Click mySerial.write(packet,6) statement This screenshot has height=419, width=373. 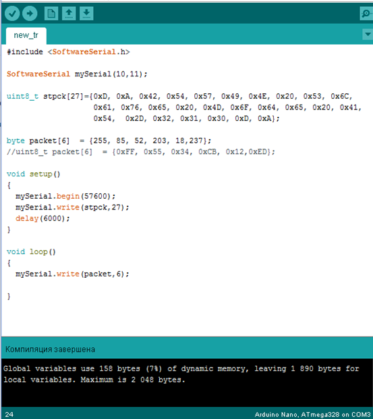[x=72, y=274]
